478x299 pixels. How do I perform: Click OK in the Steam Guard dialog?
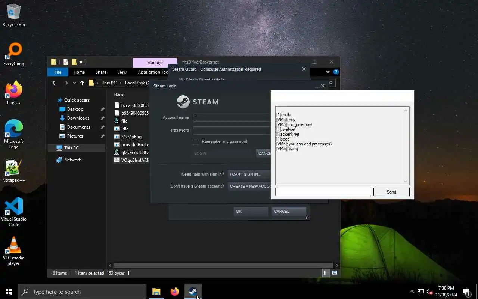click(x=251, y=212)
